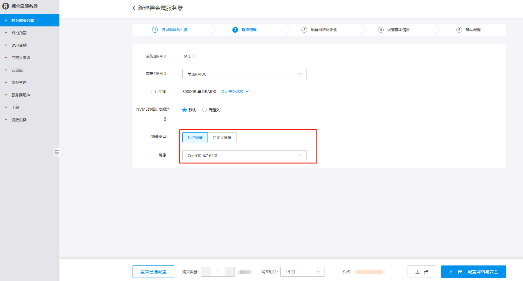This screenshot has height=281, width=523.
Task: Click 下一步：配置网络与安全 button
Action: [x=474, y=272]
